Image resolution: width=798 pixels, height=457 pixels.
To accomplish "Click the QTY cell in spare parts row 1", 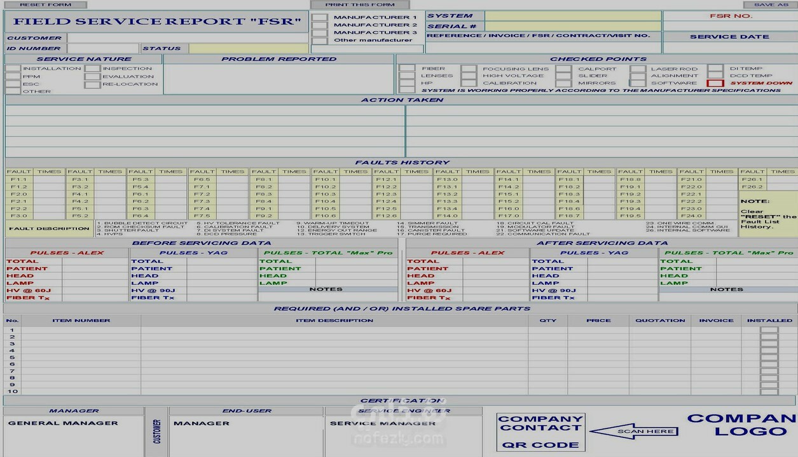I will pos(547,330).
